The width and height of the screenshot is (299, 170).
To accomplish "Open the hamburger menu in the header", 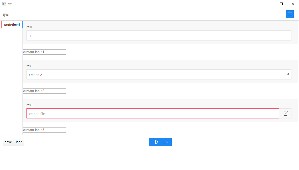I will 290,14.
